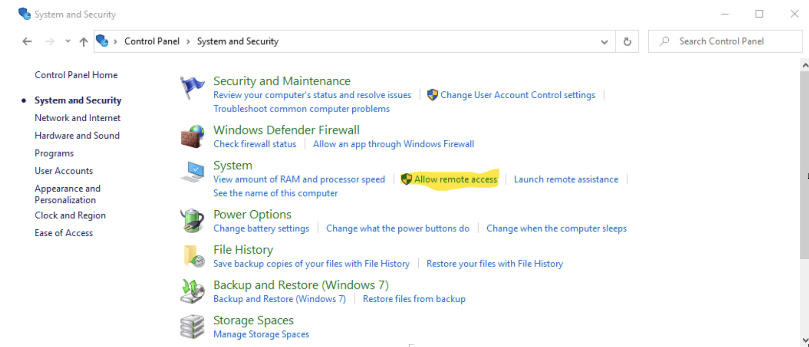The image size is (809, 347).
Task: Open Power Options heading
Action: pyautogui.click(x=252, y=214)
